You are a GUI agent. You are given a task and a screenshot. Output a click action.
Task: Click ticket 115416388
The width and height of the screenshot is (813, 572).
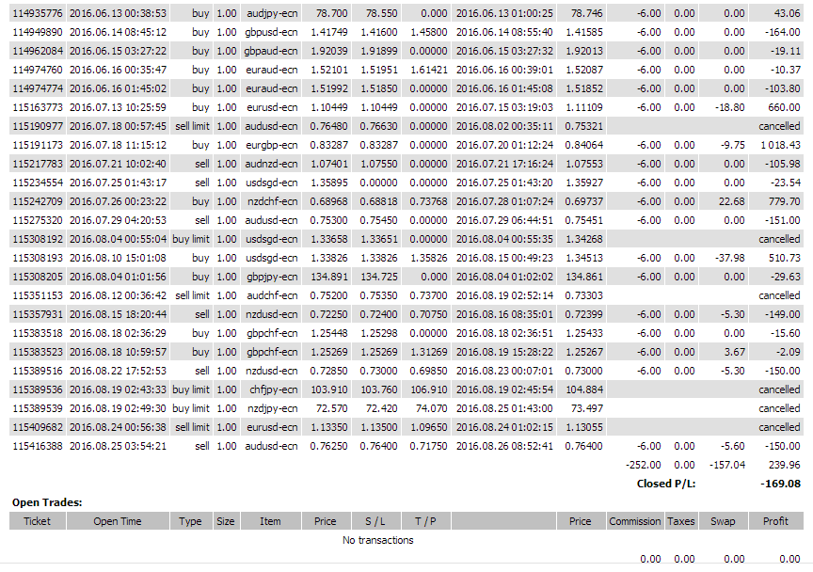(x=38, y=447)
